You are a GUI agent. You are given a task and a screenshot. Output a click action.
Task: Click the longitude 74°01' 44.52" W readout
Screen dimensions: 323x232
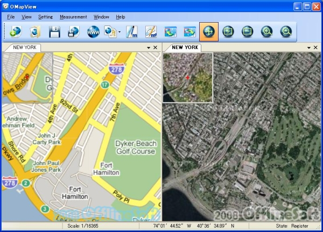tap(172, 226)
